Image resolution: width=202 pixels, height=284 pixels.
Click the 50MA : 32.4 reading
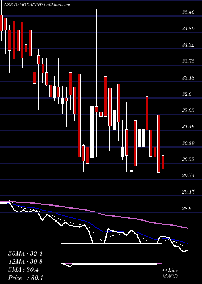point(25,254)
